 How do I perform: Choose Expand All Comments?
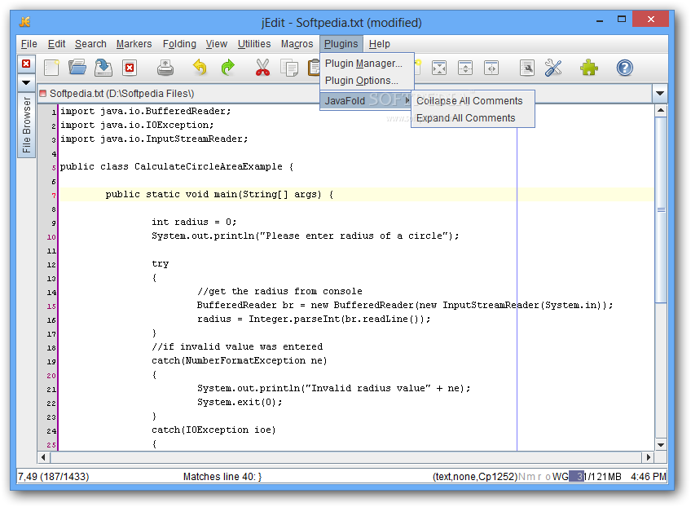(473, 118)
